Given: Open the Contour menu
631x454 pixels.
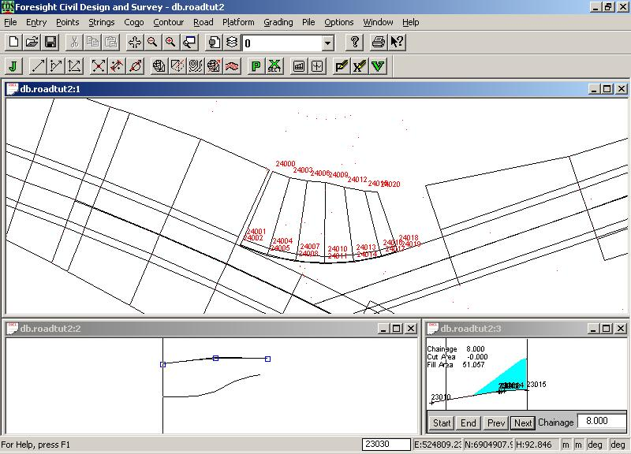Looking at the screenshot, I should click(168, 22).
